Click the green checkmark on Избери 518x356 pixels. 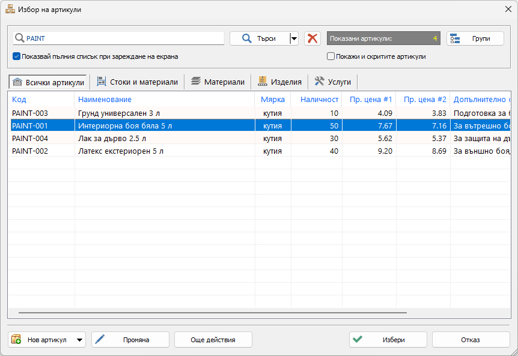coord(358,339)
